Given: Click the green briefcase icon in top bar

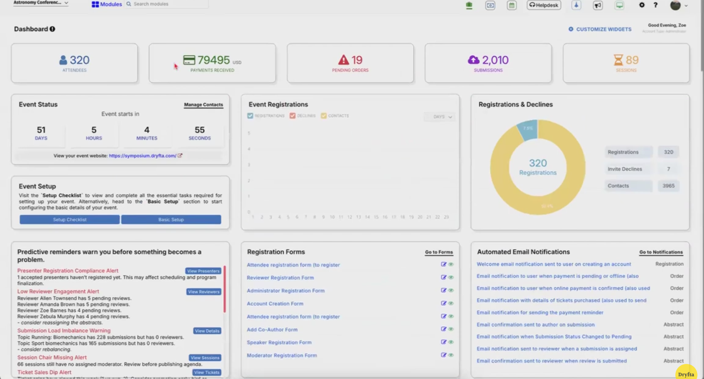Looking at the screenshot, I should [x=469, y=5].
